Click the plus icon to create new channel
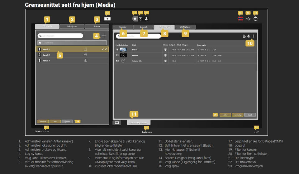 pyautogui.click(x=104, y=36)
